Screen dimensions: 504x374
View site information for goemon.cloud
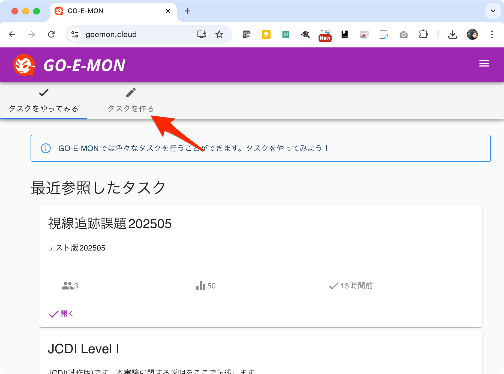(x=75, y=34)
